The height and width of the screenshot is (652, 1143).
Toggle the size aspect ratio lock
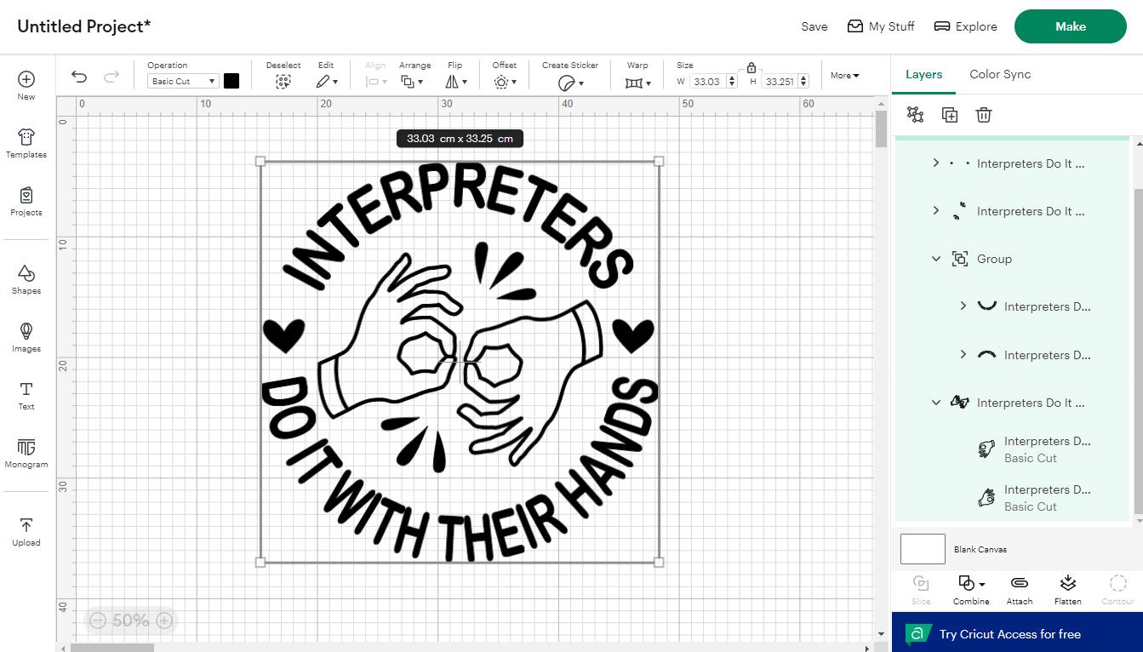tap(751, 67)
